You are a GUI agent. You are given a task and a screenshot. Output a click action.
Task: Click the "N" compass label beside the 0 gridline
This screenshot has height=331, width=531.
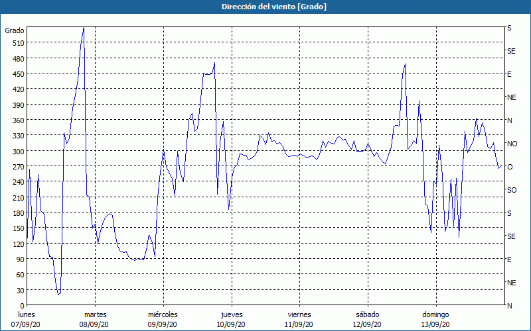(x=509, y=306)
